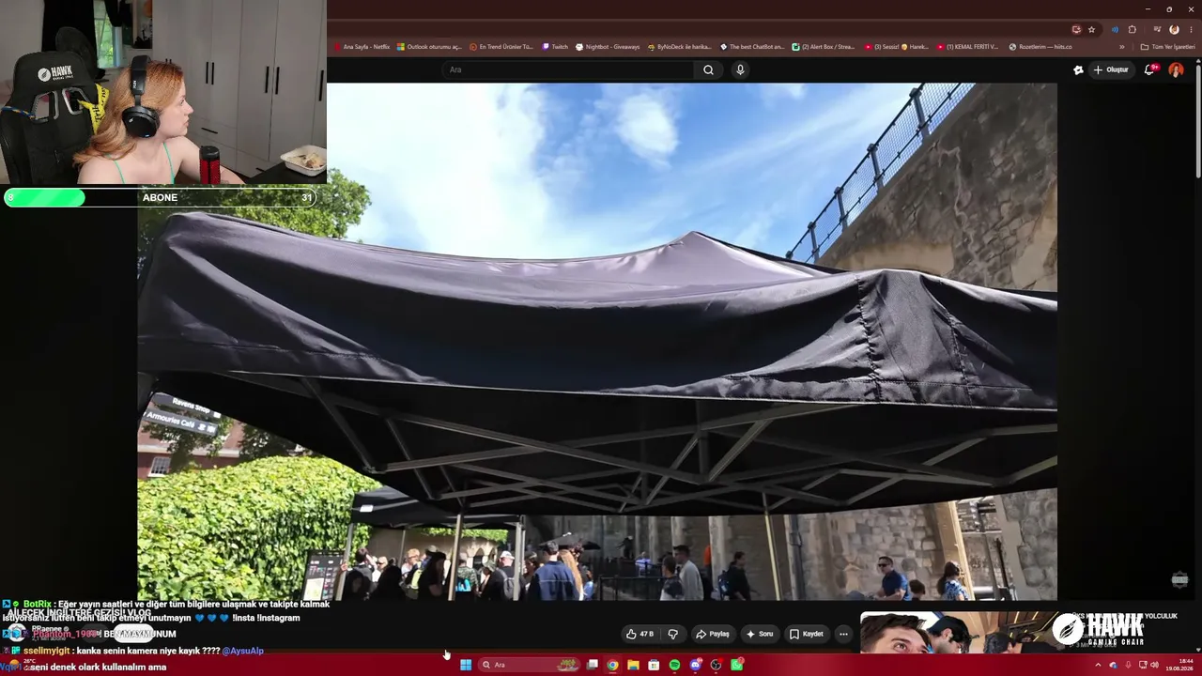Screen dimensions: 1202x676
Task: Open the KEMAL FERİTİ bookmark
Action: 968,47
